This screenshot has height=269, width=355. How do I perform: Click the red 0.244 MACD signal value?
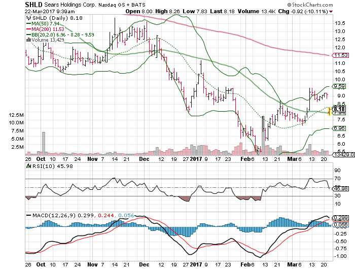[105, 215]
